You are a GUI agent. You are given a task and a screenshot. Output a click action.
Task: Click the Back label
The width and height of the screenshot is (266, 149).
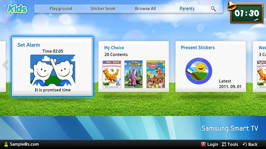[253, 144]
